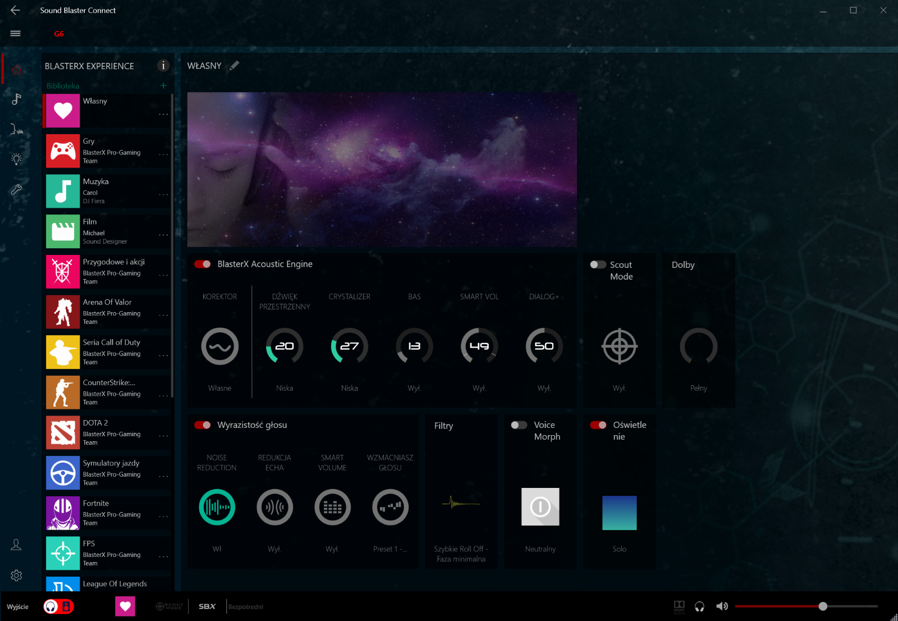Open settings gear in the sidebar
This screenshot has width=898, height=621.
[16, 576]
